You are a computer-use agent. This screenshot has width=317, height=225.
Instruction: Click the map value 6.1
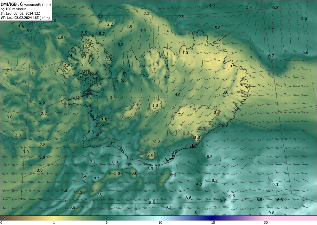197,213
